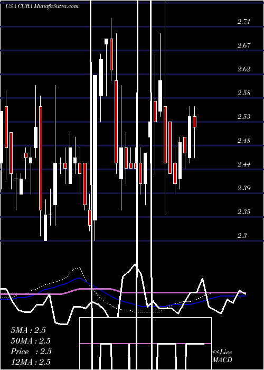Click the 2.39 price axis label
Viewport: 264px width, 370px height.
(244, 188)
